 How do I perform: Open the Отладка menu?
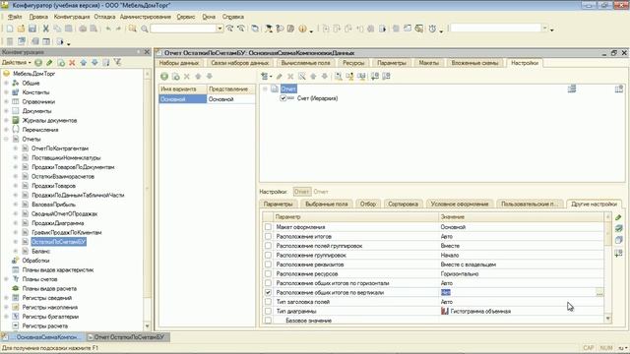coord(104,17)
